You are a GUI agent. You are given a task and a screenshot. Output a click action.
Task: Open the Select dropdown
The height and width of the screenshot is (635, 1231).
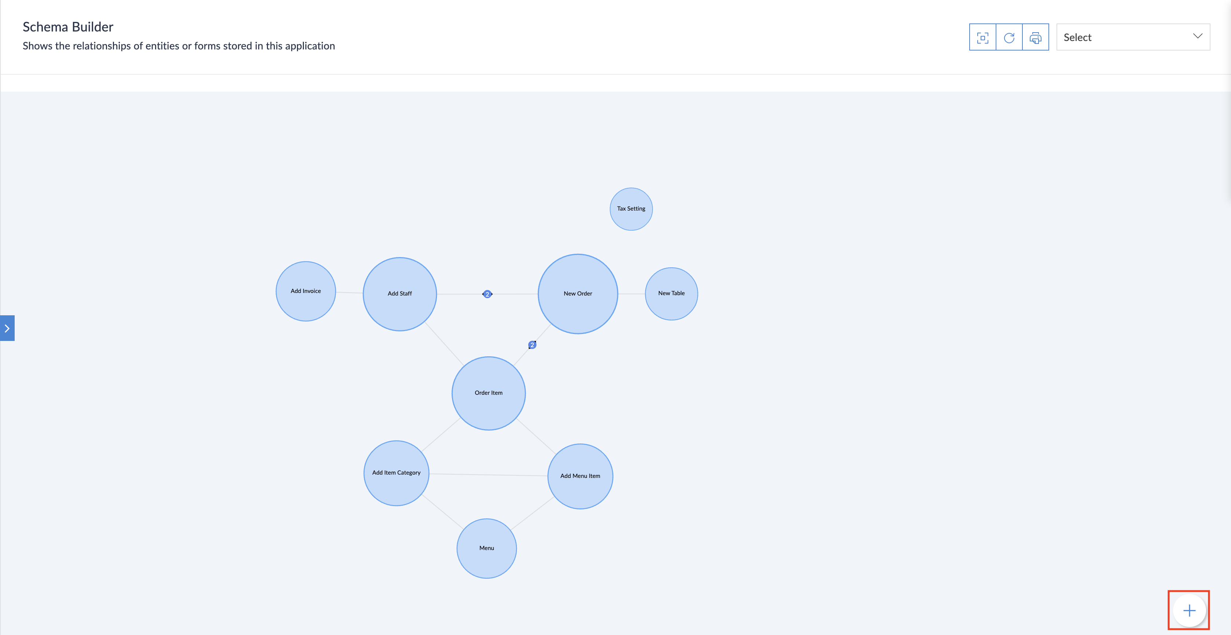[x=1123, y=37]
